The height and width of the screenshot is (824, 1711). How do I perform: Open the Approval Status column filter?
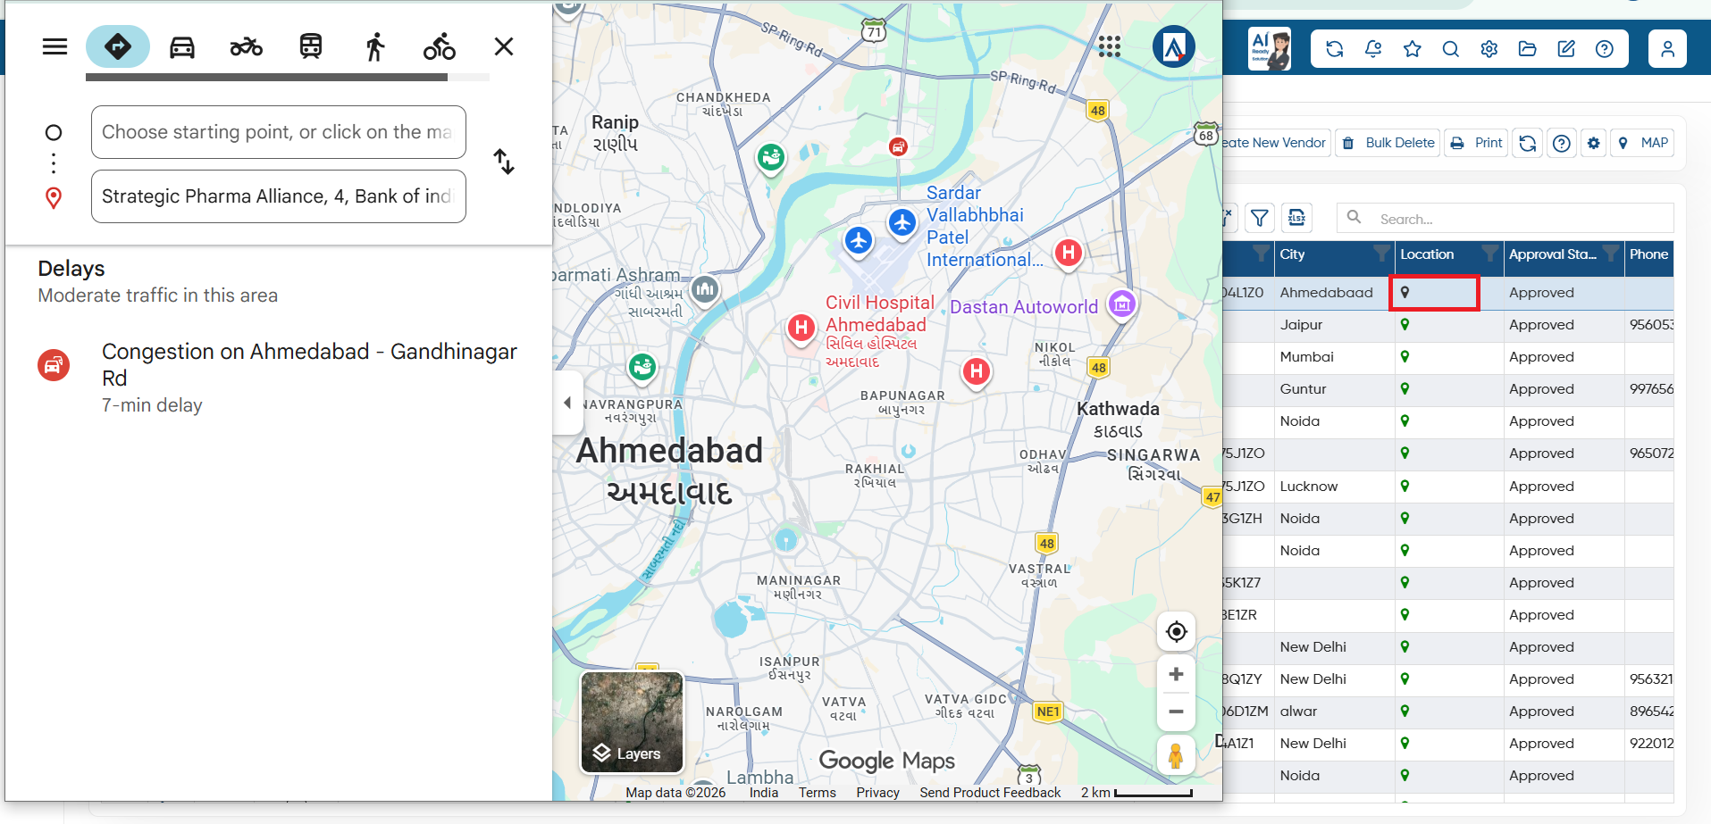point(1610,254)
